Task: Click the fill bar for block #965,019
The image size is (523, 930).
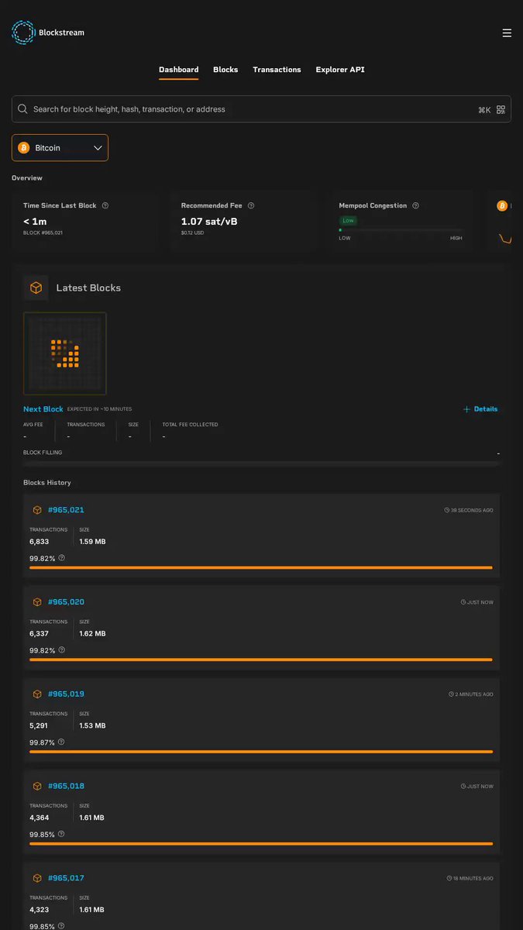Action: click(261, 752)
